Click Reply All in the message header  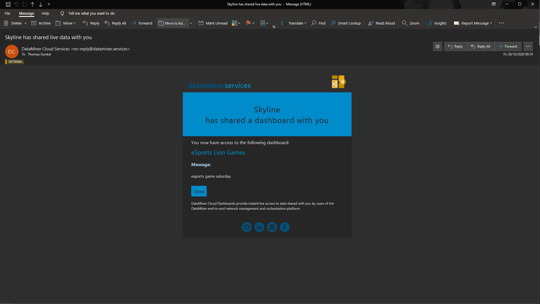[x=481, y=46]
